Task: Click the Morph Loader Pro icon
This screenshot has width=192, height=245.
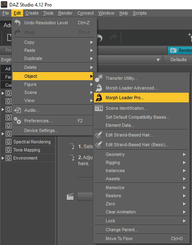Action: coord(99,98)
